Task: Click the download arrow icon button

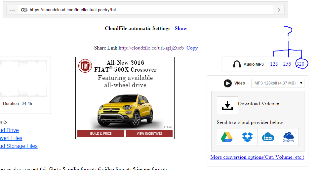Action: pos(227,105)
